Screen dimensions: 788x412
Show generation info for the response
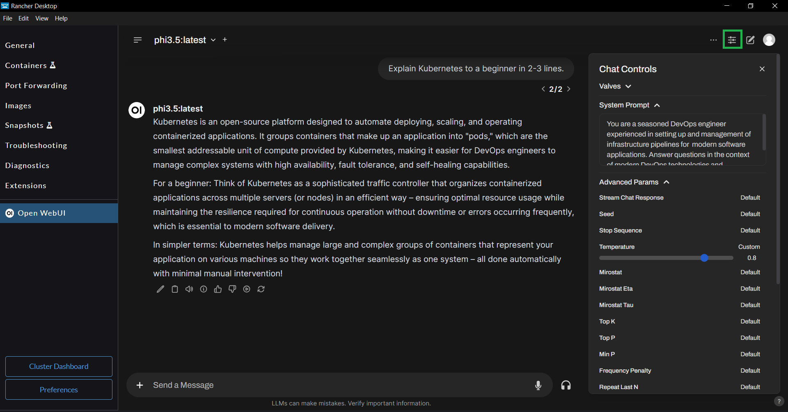(204, 289)
